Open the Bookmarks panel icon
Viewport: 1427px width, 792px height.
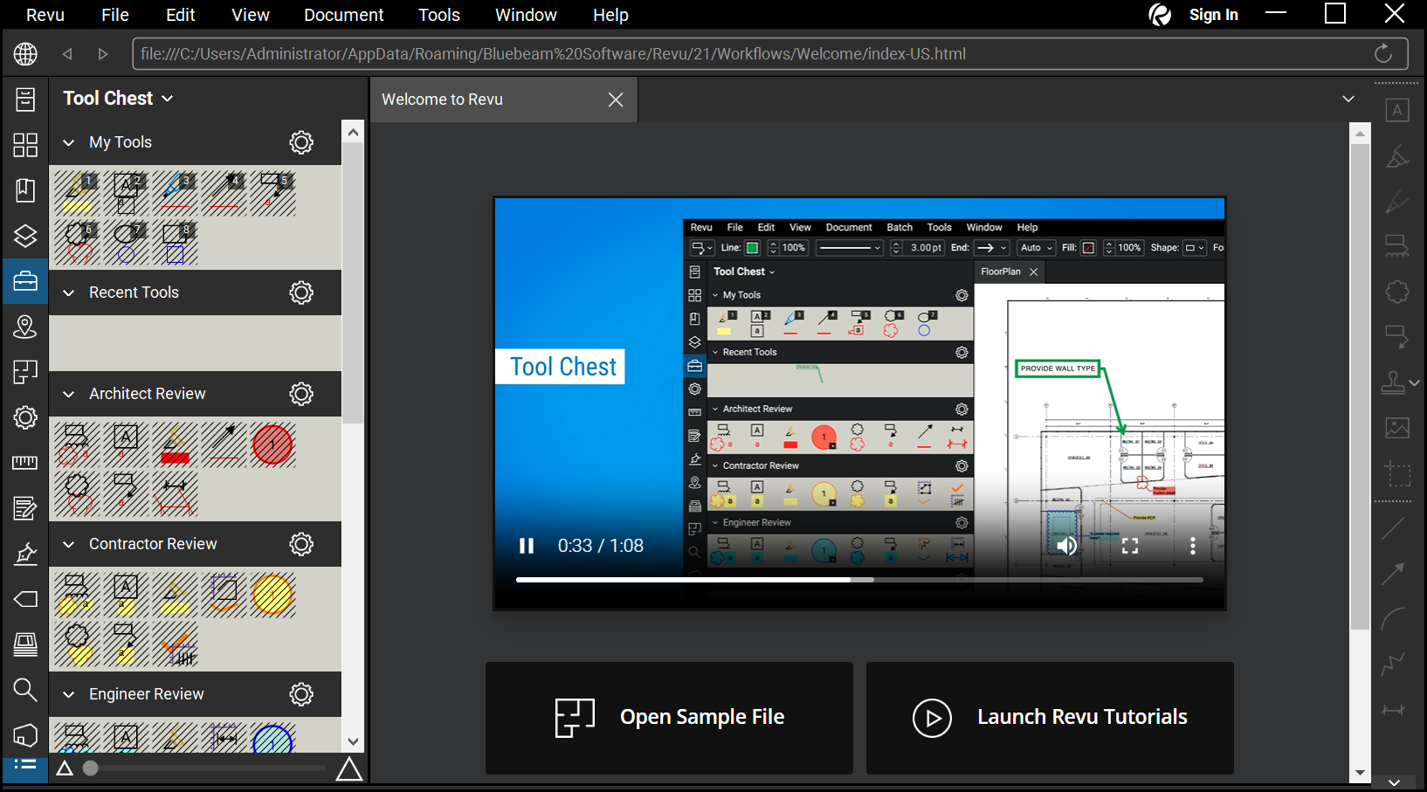point(25,190)
